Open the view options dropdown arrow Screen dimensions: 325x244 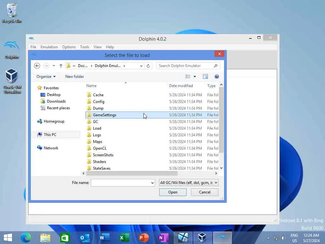(x=195, y=77)
